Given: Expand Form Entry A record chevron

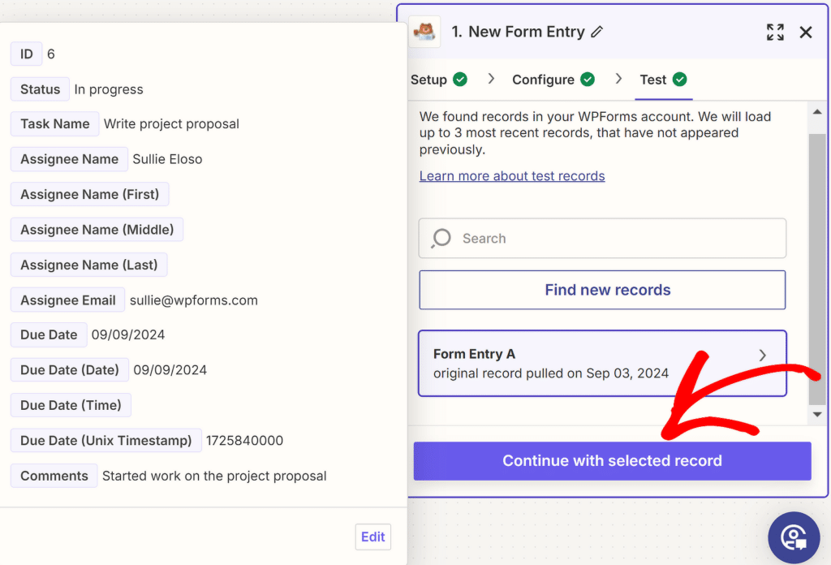Looking at the screenshot, I should click(762, 356).
